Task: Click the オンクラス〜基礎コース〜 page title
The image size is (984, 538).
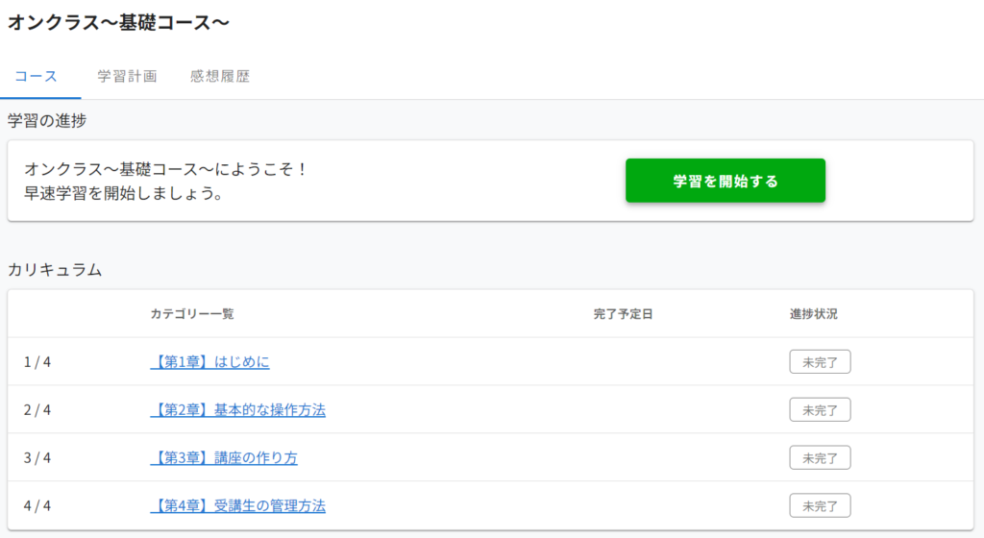Action: (x=118, y=23)
